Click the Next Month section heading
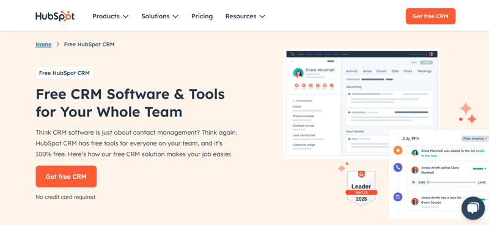The height and width of the screenshot is (225, 489). pyautogui.click(x=355, y=132)
